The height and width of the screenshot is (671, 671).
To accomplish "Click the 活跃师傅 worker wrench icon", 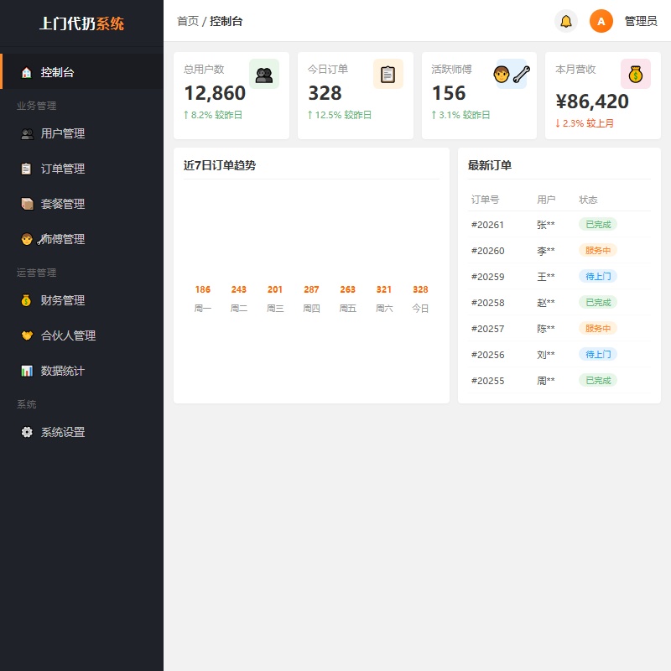I will click(512, 74).
